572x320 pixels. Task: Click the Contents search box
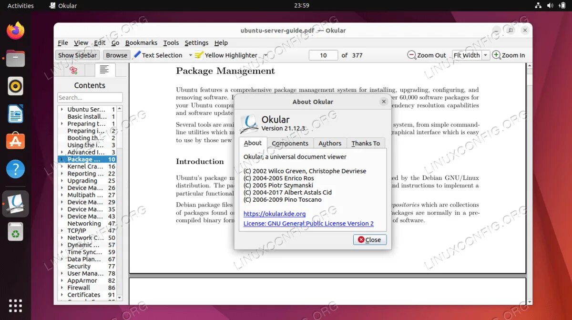pyautogui.click(x=90, y=97)
